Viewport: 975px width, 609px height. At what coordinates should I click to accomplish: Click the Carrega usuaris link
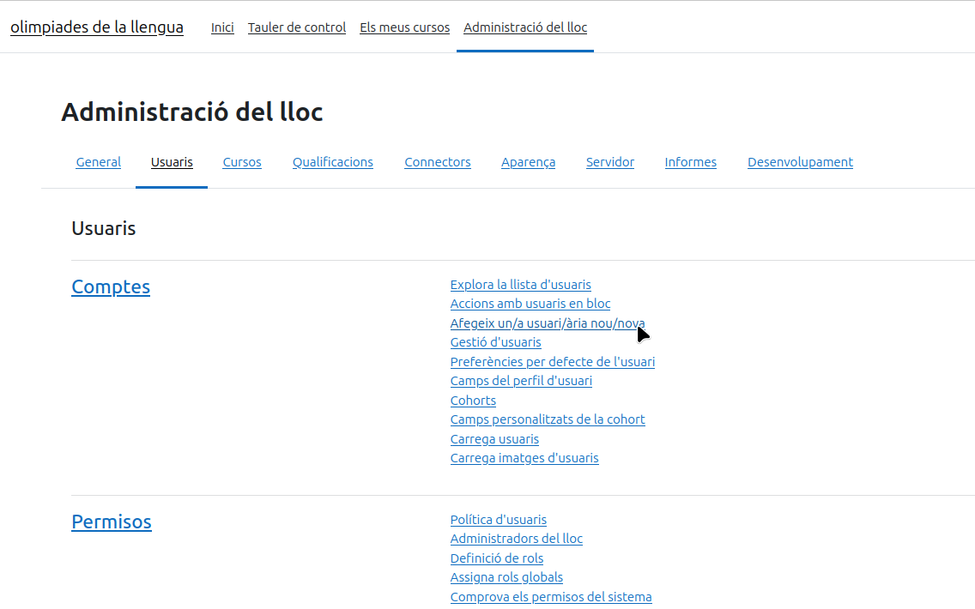point(494,439)
